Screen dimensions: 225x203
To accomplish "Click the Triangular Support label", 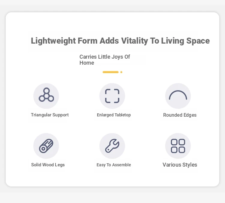I will tap(50, 115).
